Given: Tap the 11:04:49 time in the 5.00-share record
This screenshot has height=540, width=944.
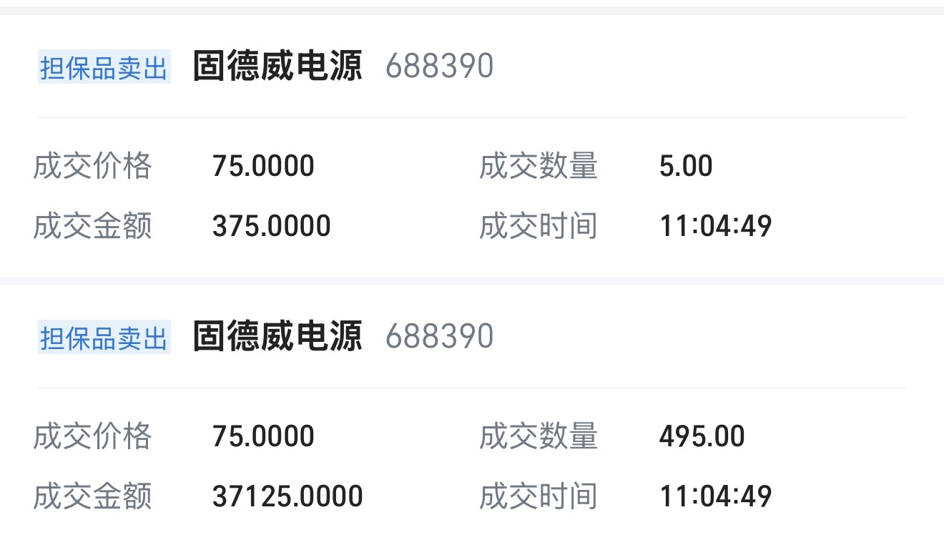Looking at the screenshot, I should [715, 227].
